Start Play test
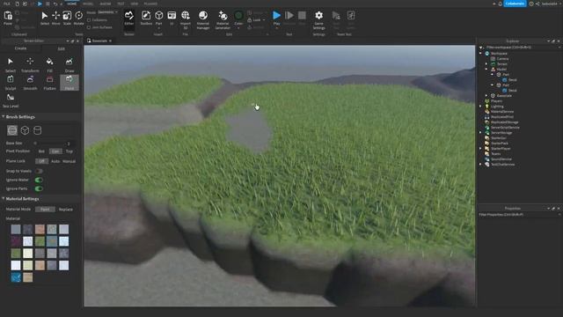The height and width of the screenshot is (317, 563). click(276, 18)
